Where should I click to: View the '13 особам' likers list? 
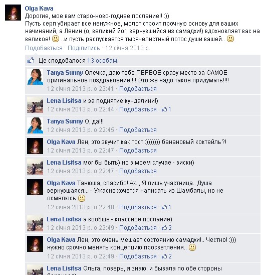coord(103,61)
